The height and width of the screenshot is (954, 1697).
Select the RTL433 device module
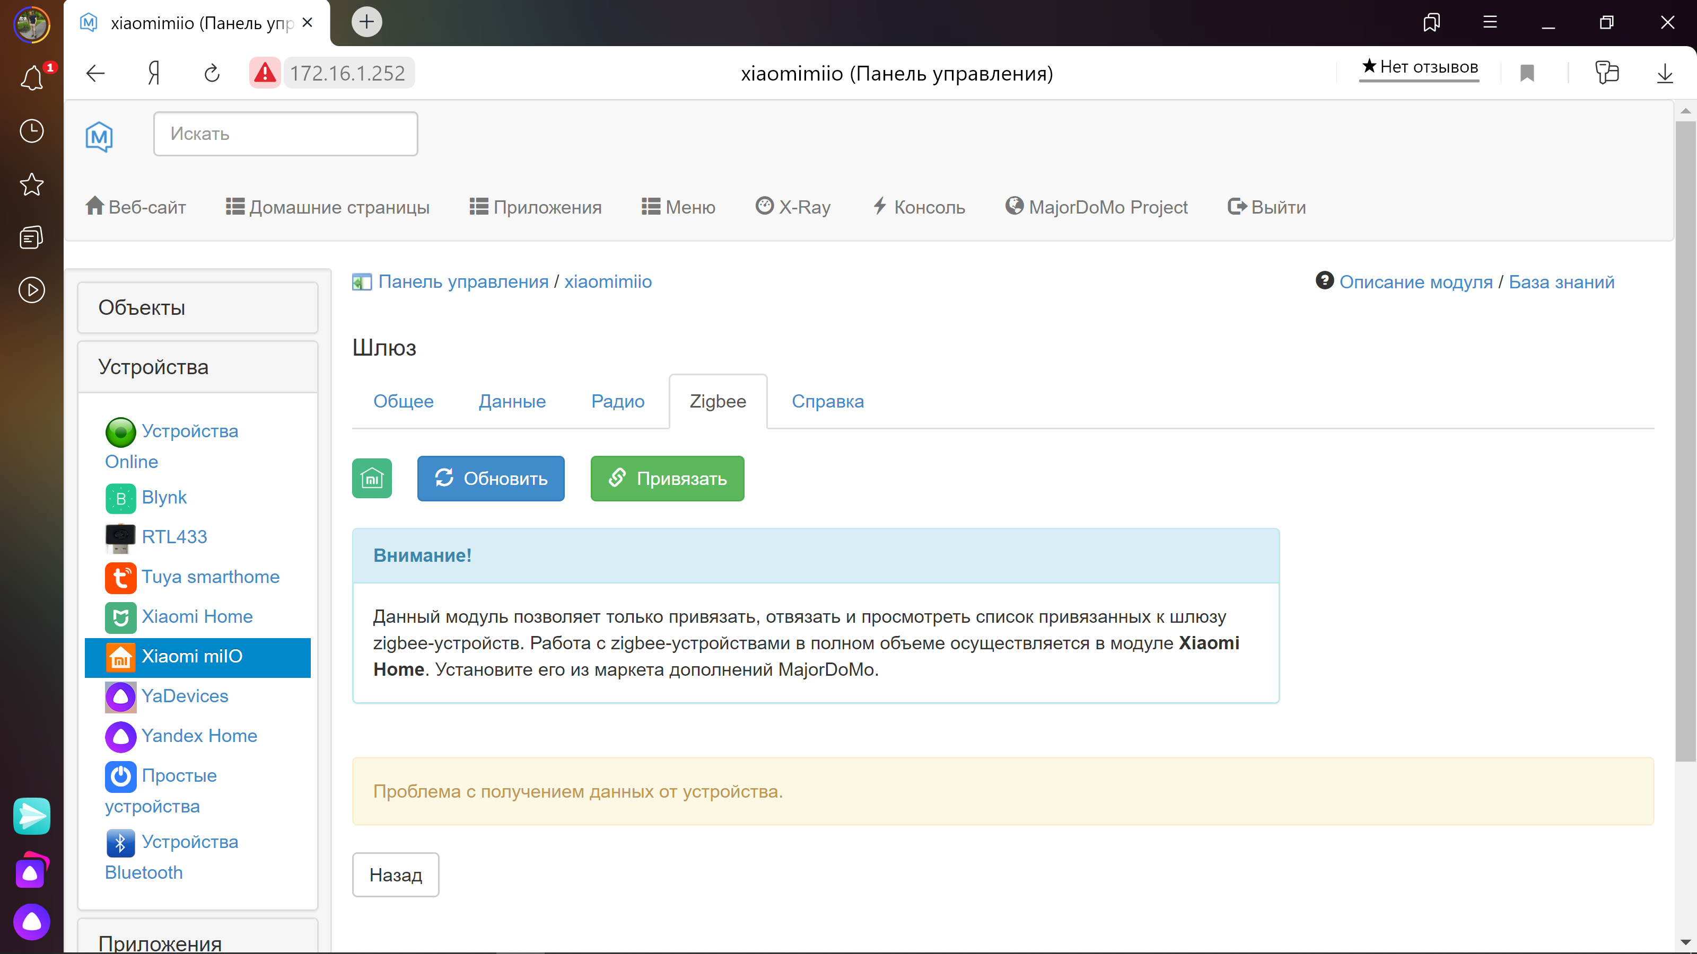pos(174,536)
